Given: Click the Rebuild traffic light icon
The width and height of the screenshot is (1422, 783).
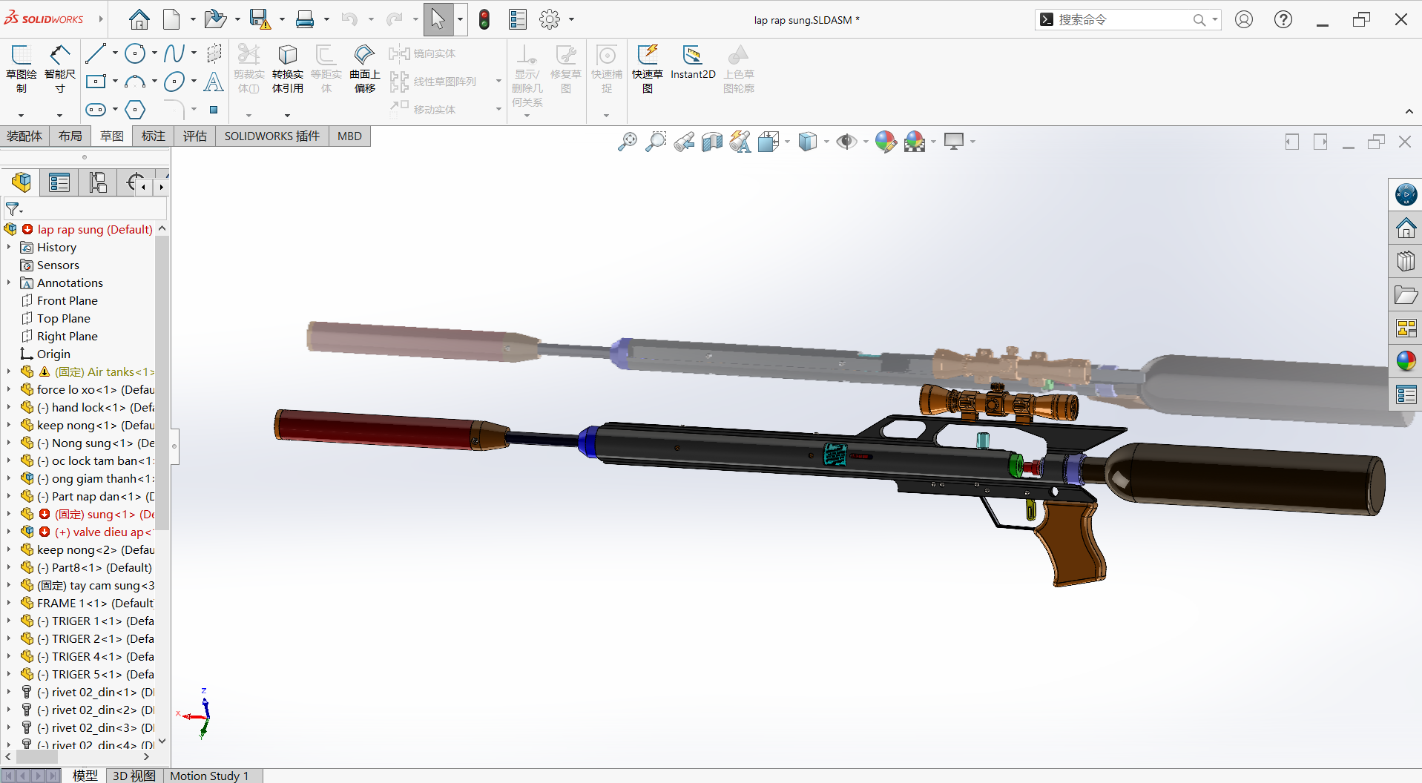Looking at the screenshot, I should 484,19.
